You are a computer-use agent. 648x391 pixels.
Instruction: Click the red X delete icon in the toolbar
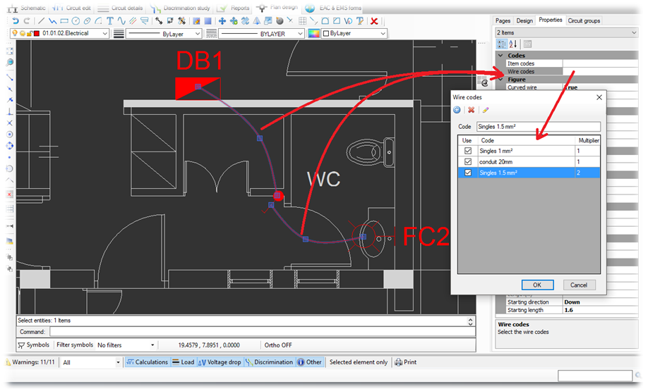[374, 20]
